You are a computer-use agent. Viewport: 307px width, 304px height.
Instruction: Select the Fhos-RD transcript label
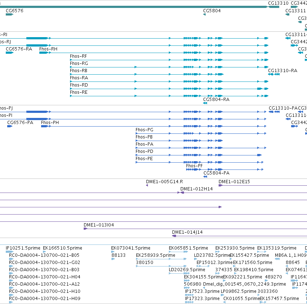pos(79,85)
